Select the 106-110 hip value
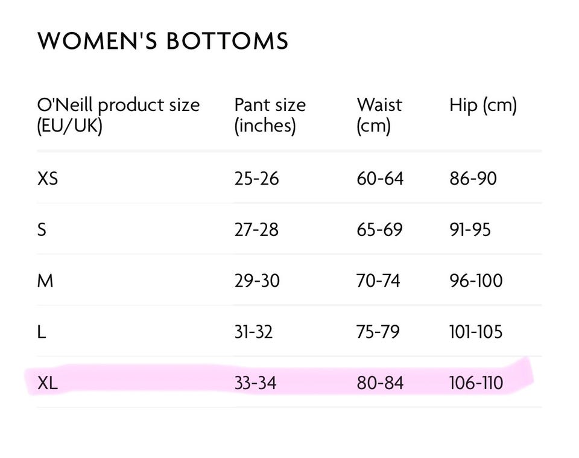Image resolution: width=579 pixels, height=458 pixels. [x=475, y=383]
